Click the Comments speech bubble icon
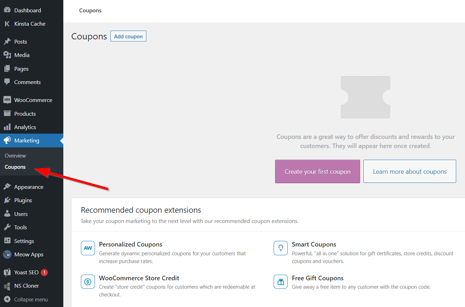The image size is (465, 307). pyautogui.click(x=7, y=82)
